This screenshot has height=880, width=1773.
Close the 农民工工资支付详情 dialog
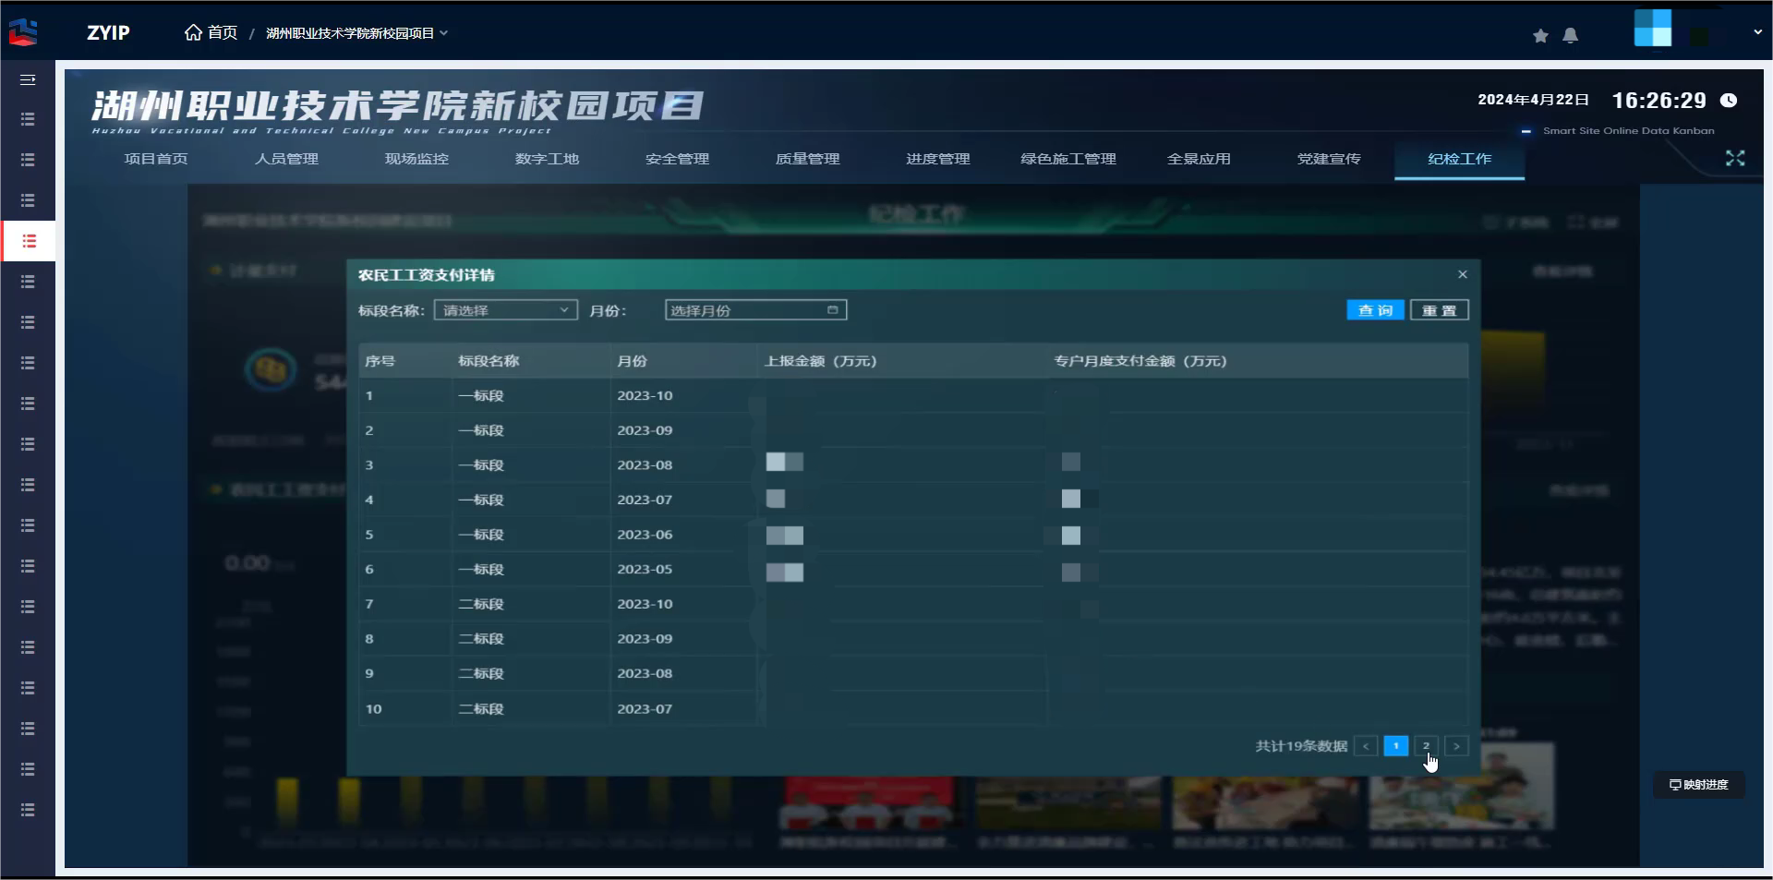[x=1463, y=274]
